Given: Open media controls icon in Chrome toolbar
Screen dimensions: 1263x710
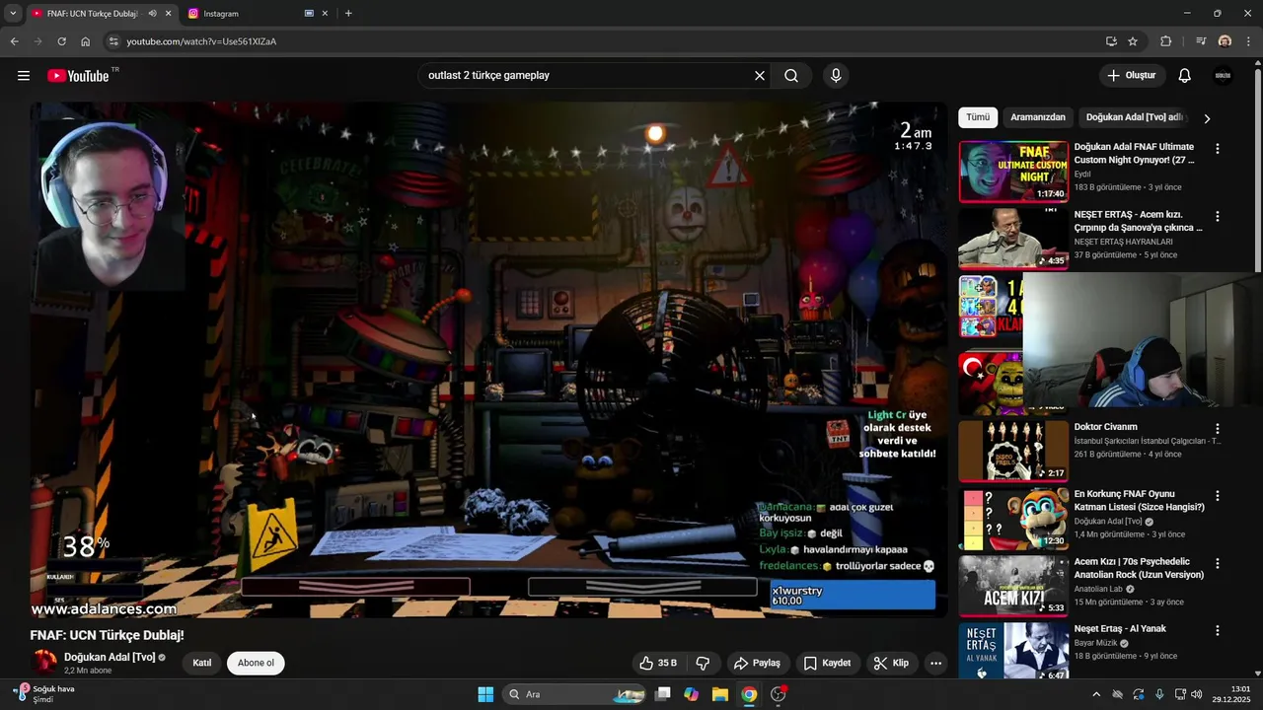Looking at the screenshot, I should point(1201,41).
